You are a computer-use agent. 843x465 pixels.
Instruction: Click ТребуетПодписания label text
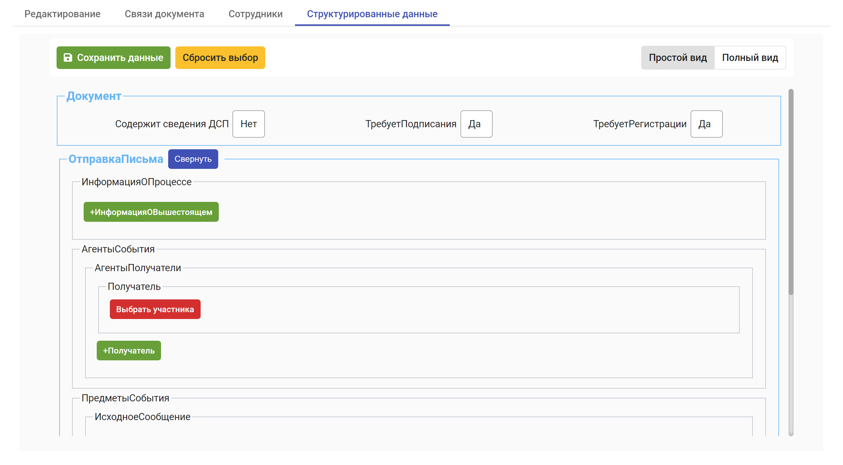click(x=411, y=124)
